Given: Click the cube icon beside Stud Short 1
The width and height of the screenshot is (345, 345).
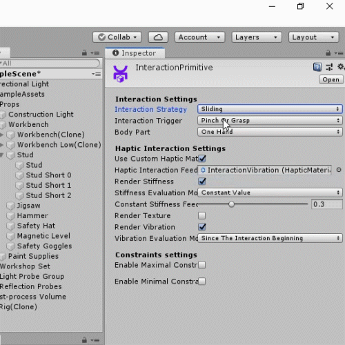Looking at the screenshot, I should pos(19,186).
